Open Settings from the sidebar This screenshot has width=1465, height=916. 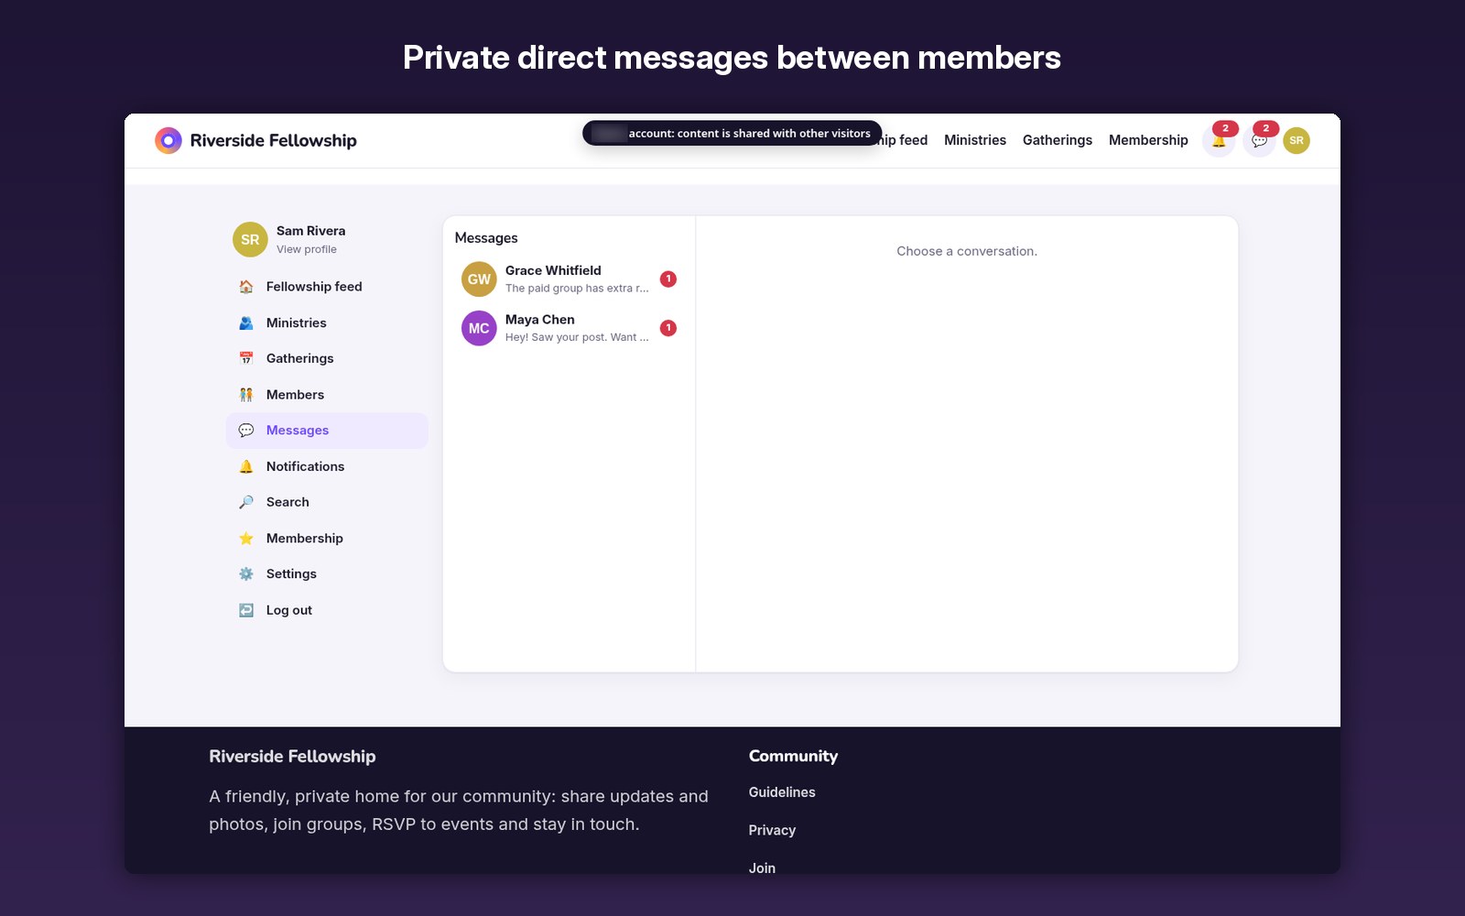point(327,574)
